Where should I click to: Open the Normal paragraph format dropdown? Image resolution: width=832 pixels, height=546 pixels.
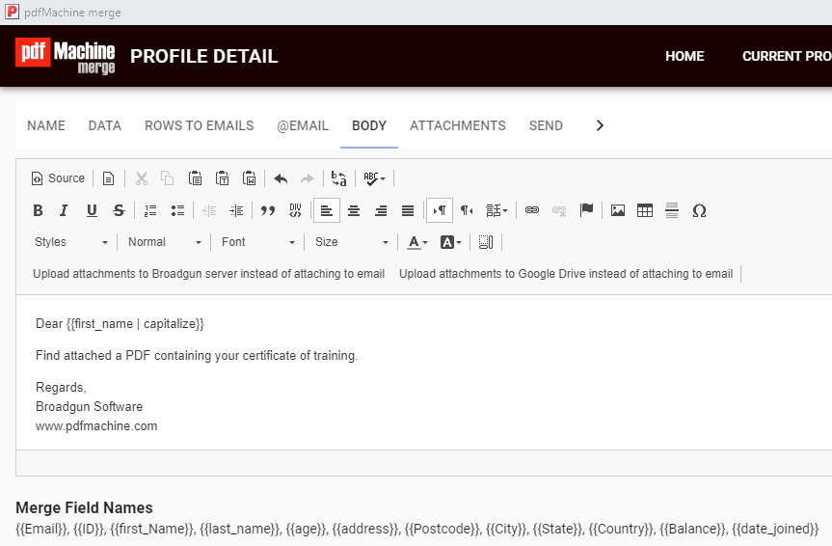pos(165,242)
